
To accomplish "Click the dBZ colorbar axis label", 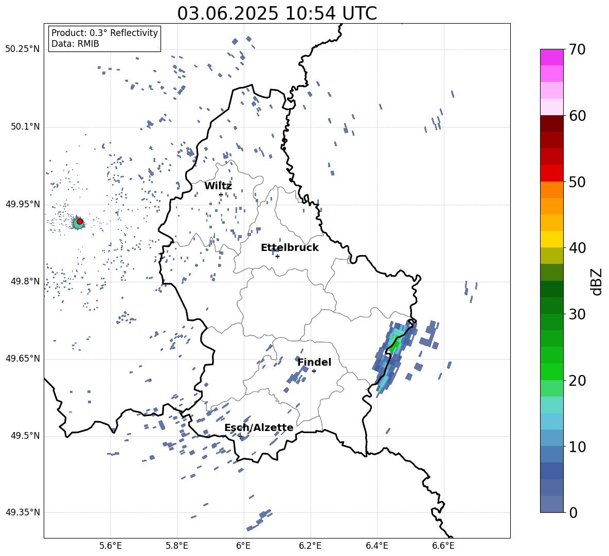I will 597,281.
